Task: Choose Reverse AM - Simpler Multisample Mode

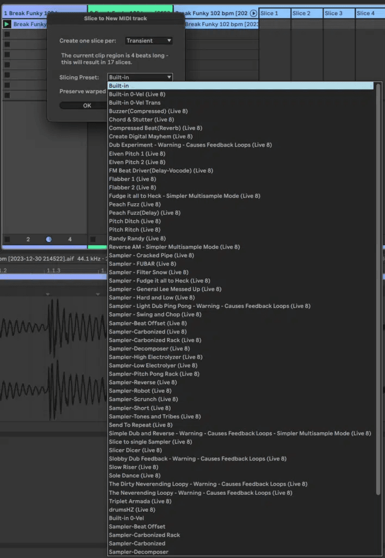Action: point(241,247)
